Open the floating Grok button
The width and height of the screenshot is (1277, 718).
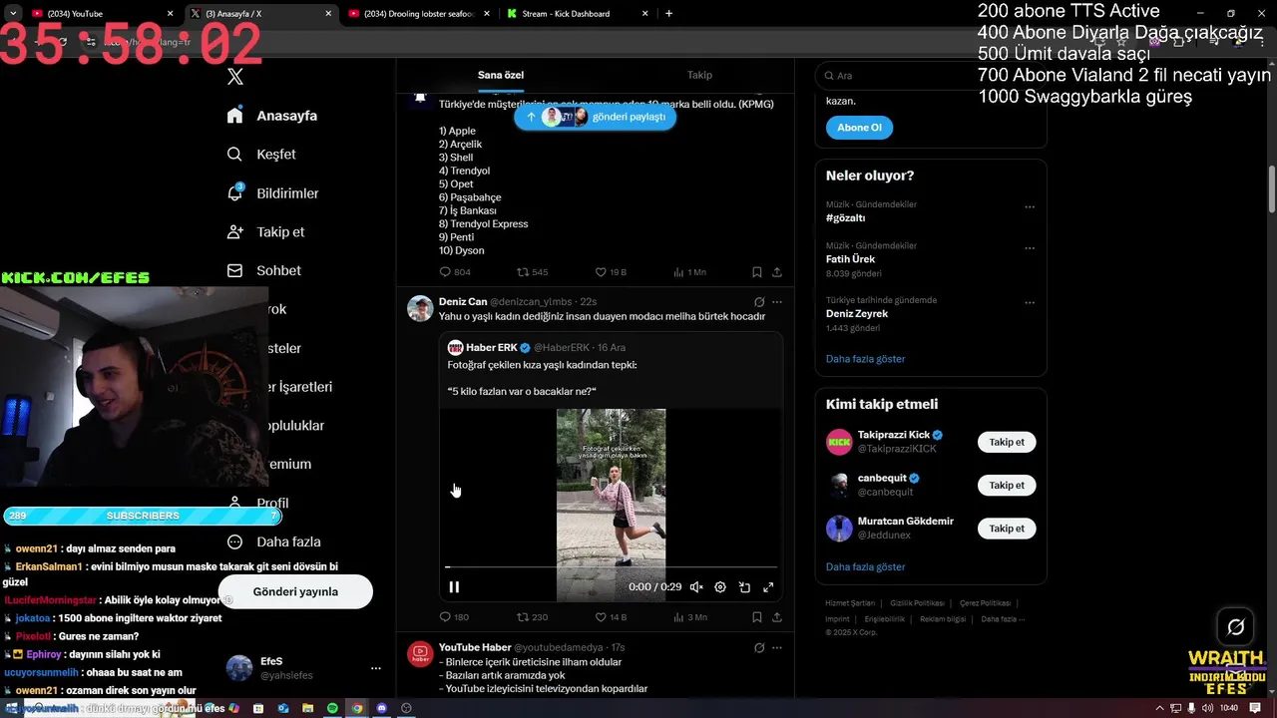click(x=1235, y=627)
